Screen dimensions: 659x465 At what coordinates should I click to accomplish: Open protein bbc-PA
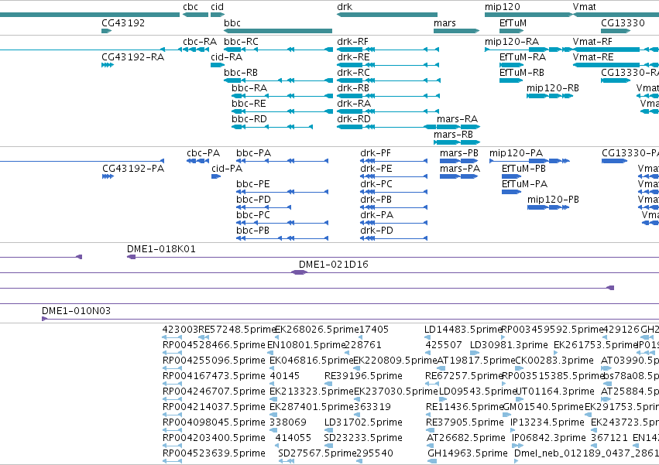(x=283, y=161)
